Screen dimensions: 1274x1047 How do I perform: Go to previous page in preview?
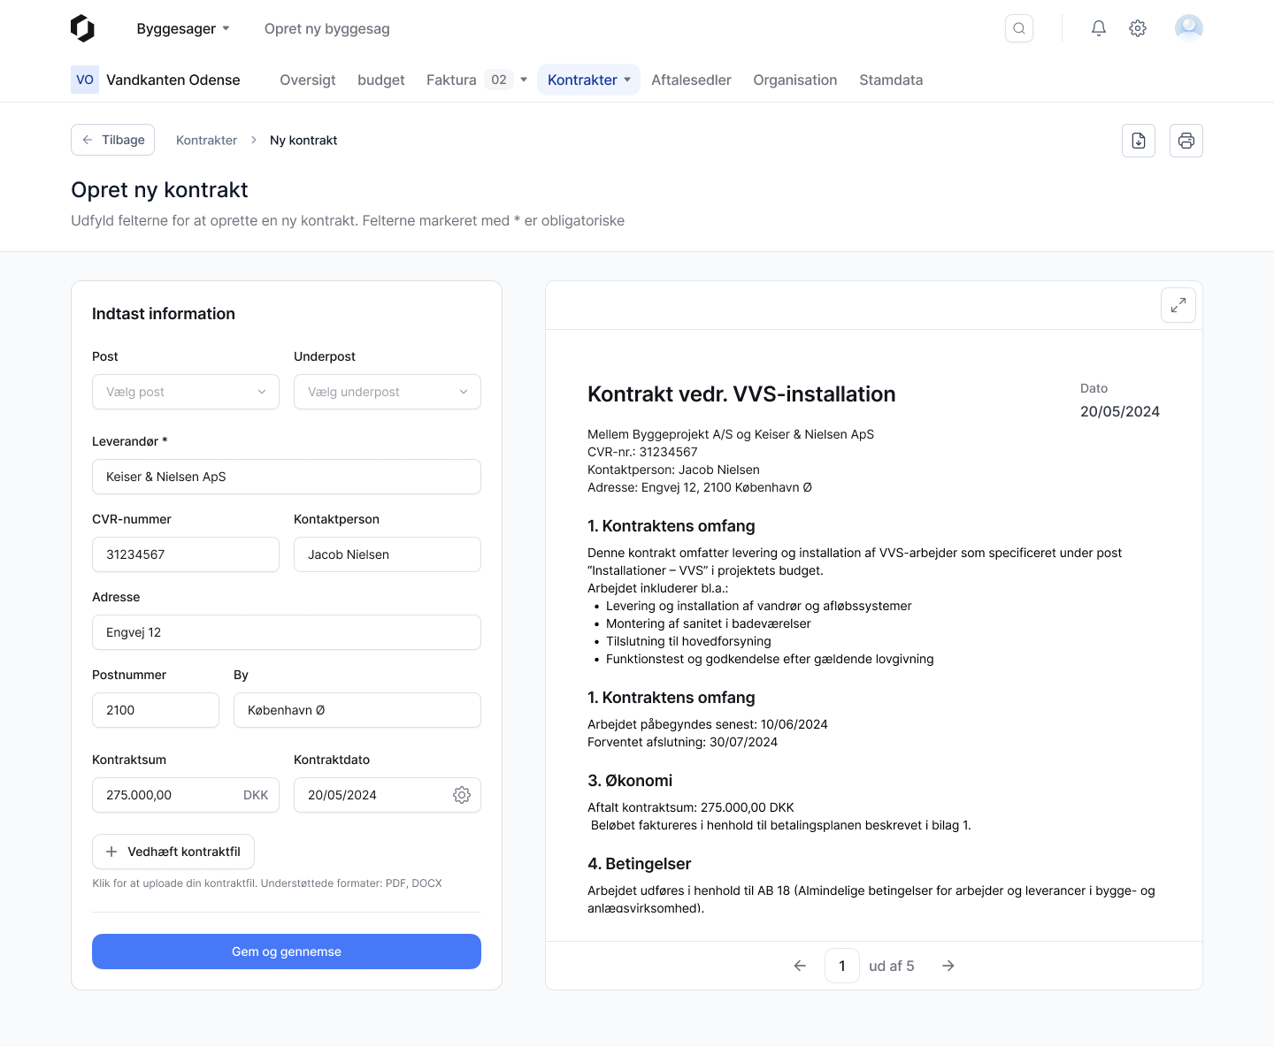800,966
